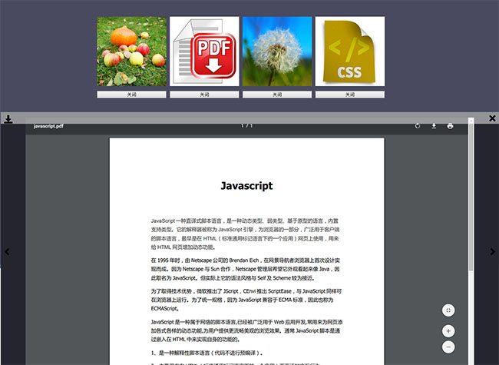Open the CSS file thumbnail
499x365 pixels.
point(349,51)
